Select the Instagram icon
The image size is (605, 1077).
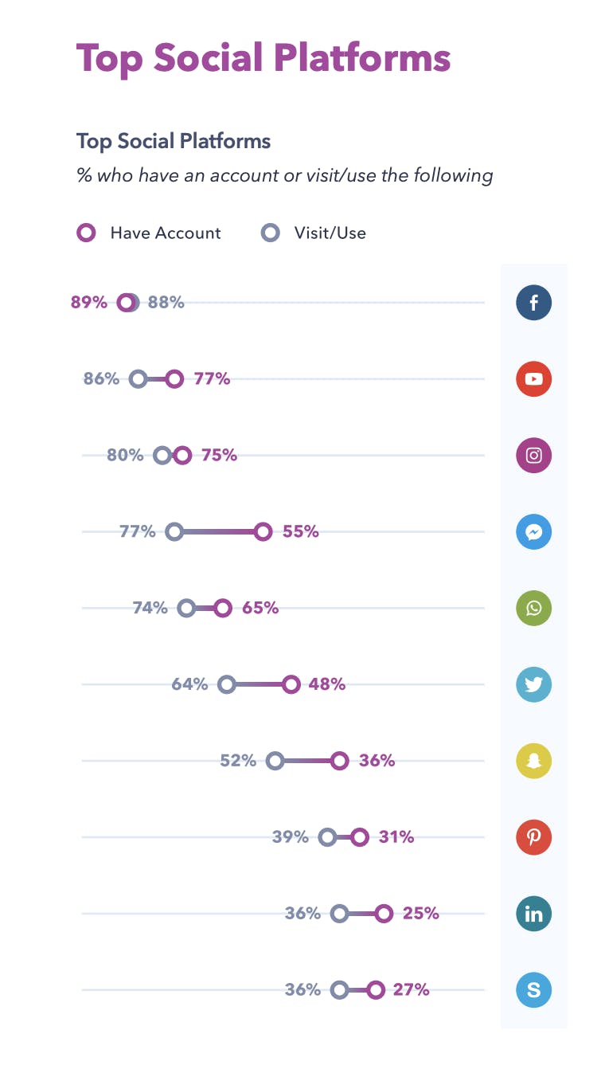[x=533, y=456]
